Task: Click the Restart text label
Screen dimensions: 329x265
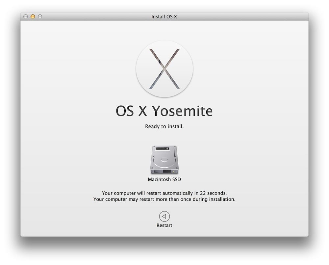Action: click(x=164, y=225)
